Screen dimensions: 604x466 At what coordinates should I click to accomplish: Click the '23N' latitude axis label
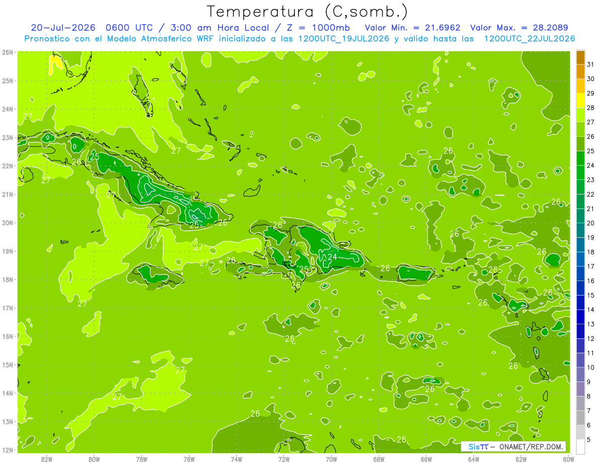pos(7,138)
